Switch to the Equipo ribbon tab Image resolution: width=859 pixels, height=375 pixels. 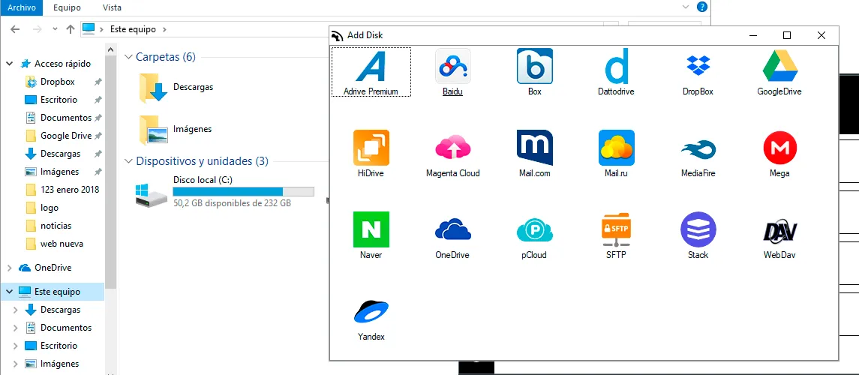[67, 7]
